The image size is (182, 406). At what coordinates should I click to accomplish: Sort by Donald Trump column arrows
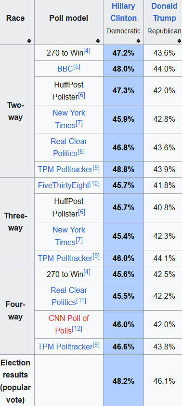pyautogui.click(x=179, y=41)
